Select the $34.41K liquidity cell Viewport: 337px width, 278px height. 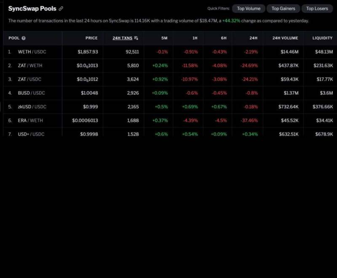click(x=324, y=121)
